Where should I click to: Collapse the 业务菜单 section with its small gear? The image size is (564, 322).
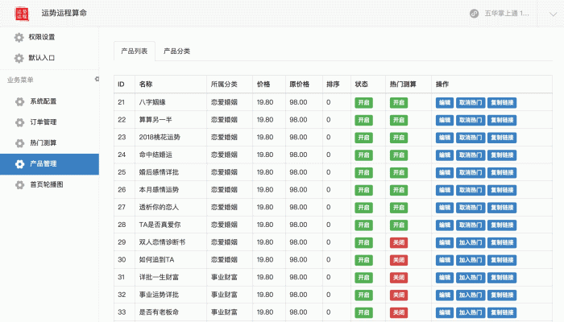coord(97,79)
